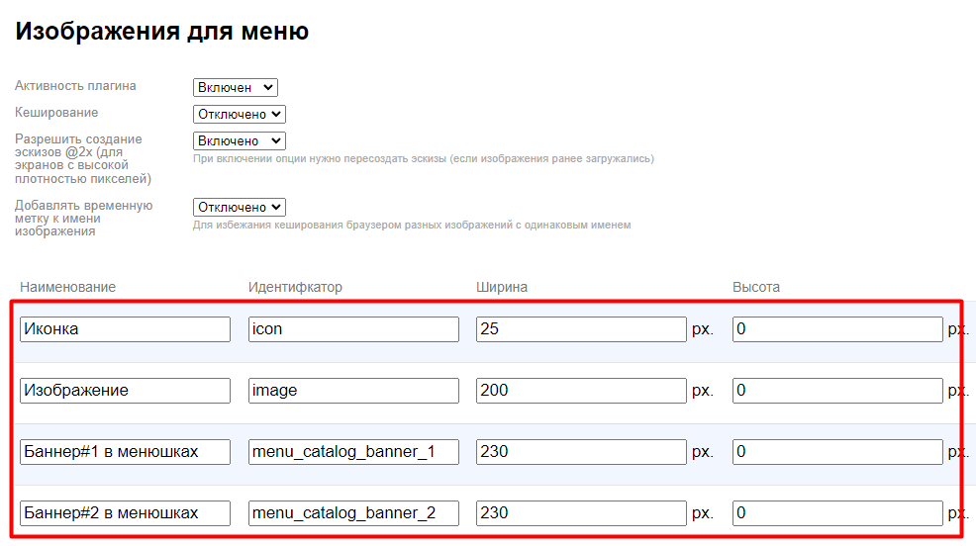Focus the menu_catalog_banner_1 identifier field
This screenshot has width=976, height=546.
tap(353, 452)
